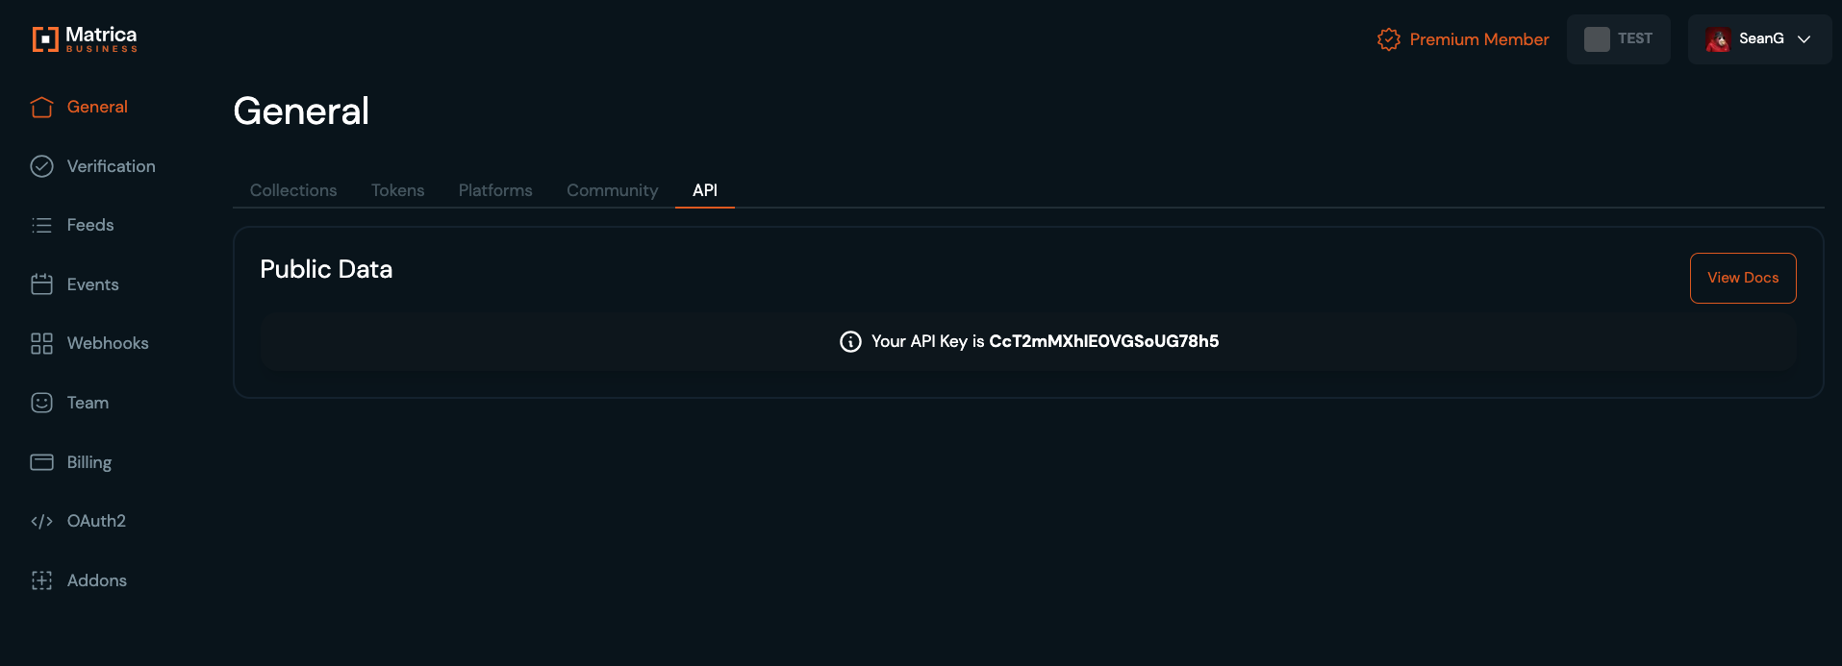Click the OAuth2 code brackets icon

click(x=41, y=521)
